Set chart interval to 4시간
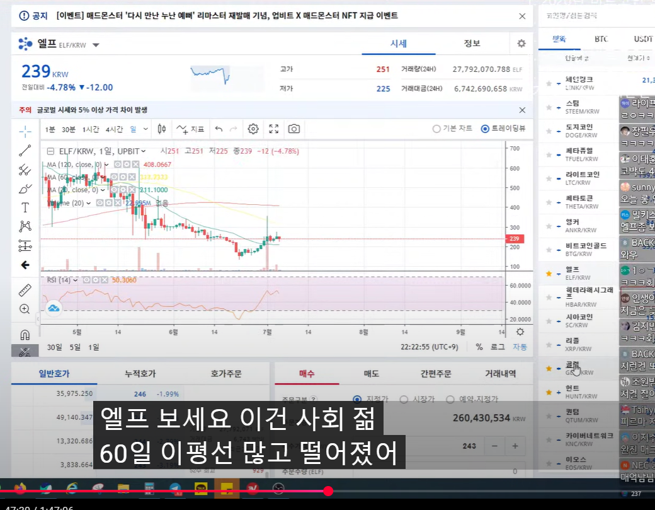The image size is (655, 510). (x=114, y=129)
